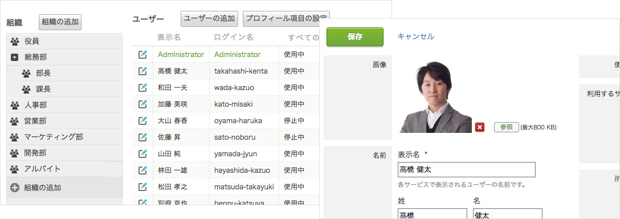Click 組織の追加 button at top
620x219 pixels.
(x=60, y=22)
